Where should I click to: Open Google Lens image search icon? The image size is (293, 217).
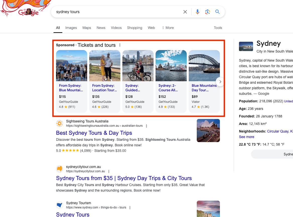(x=207, y=12)
